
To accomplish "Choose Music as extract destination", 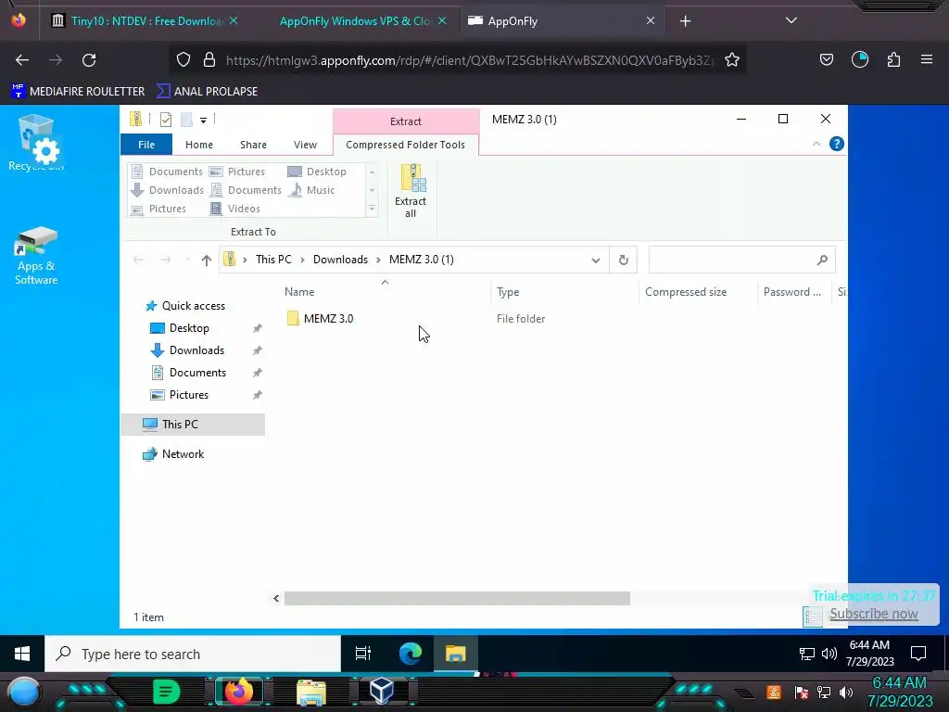I will 311,190.
